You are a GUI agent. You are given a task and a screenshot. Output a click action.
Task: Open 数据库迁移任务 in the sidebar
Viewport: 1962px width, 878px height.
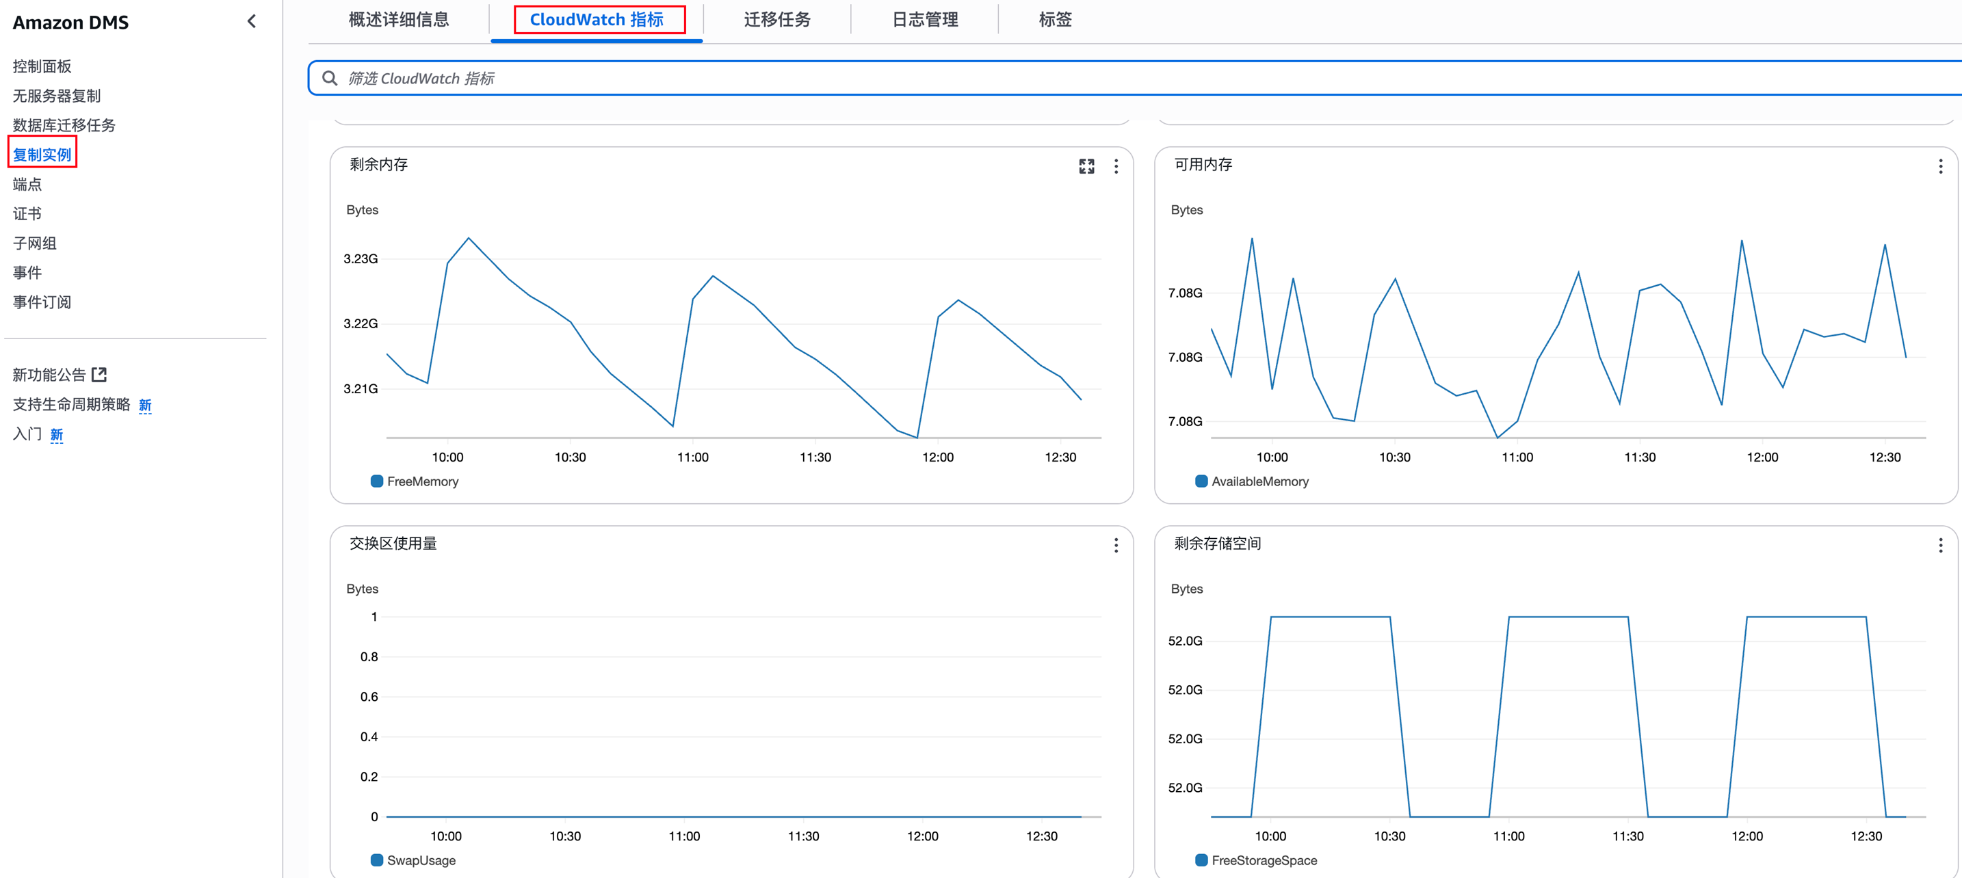coord(64,125)
